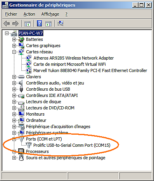Open the Affichage menu
The image size is (154, 181).
click(x=50, y=14)
